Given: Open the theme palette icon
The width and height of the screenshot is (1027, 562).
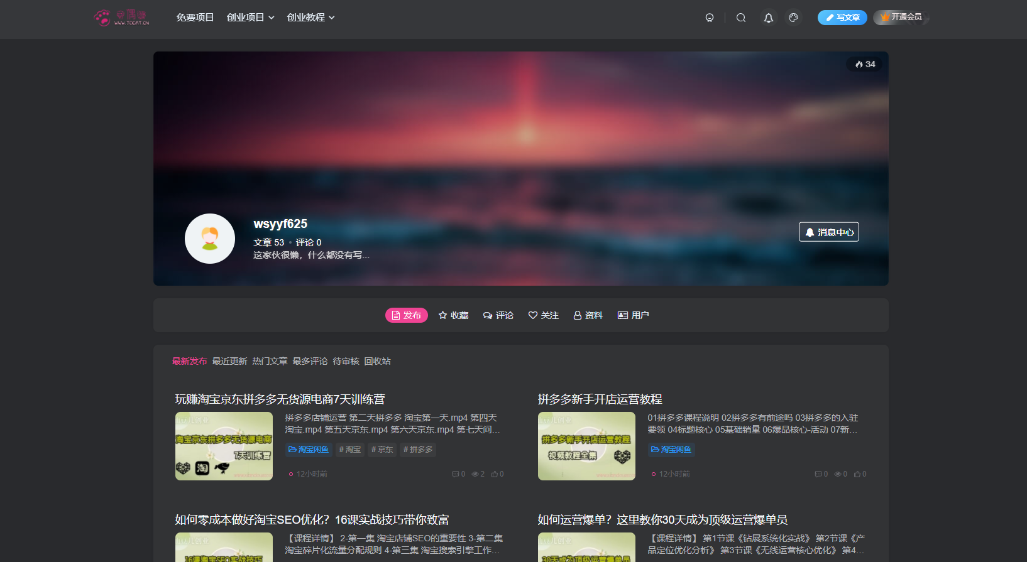Looking at the screenshot, I should (794, 18).
